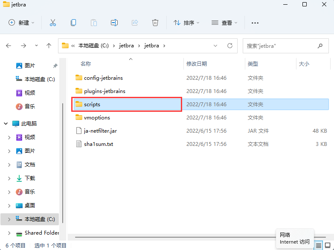
Task: Click the search magnifier icon
Action: [x=320, y=46]
